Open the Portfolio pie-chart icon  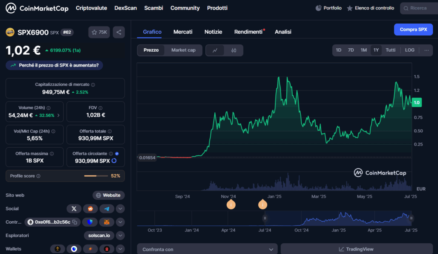(318, 8)
